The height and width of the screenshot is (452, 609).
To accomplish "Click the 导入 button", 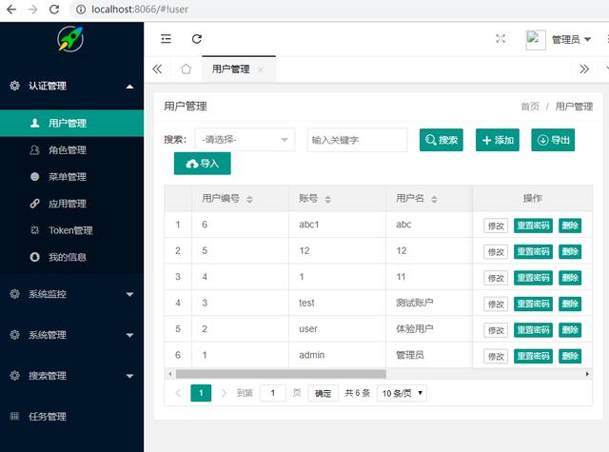I will pos(203,164).
